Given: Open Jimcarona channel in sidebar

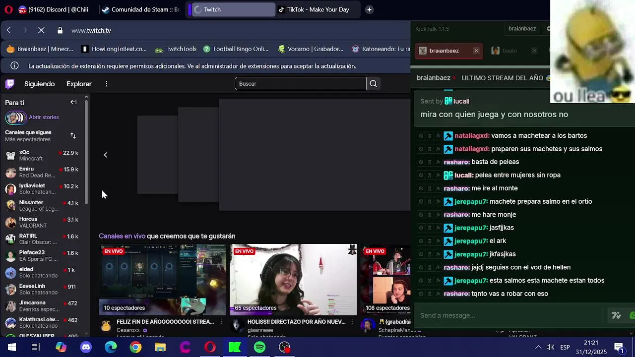Looking at the screenshot, I should pyautogui.click(x=44, y=306).
